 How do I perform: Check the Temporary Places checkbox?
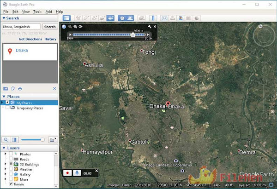pos(7,108)
